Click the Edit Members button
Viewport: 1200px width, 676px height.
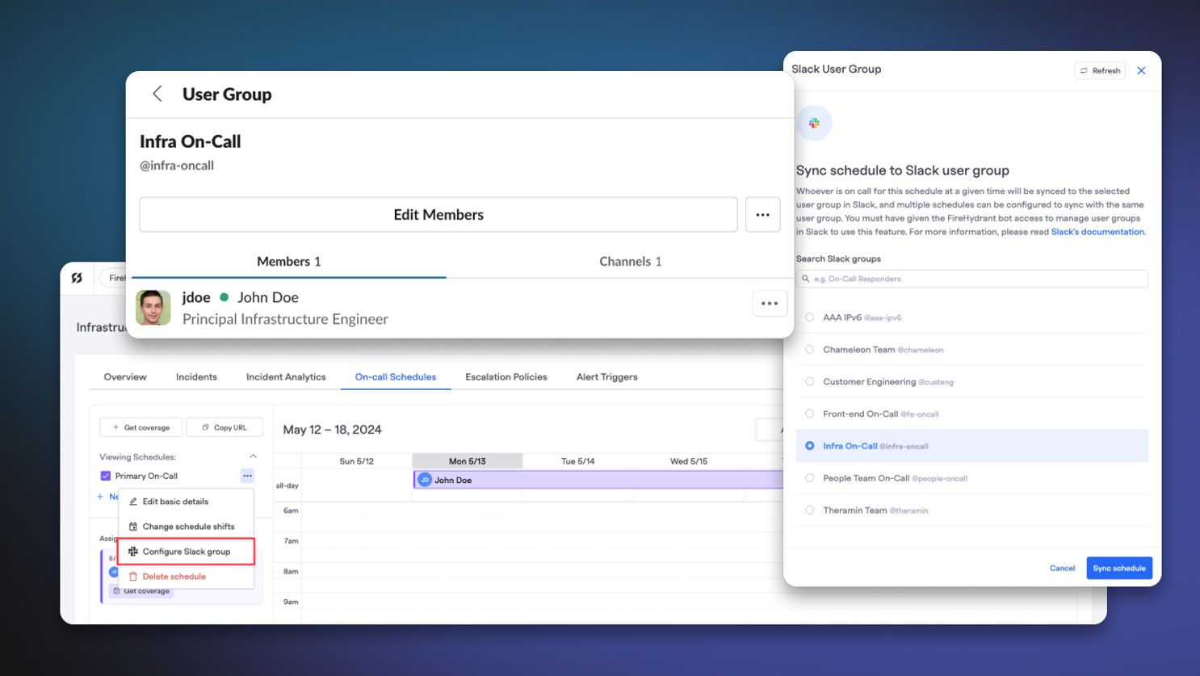[438, 215]
